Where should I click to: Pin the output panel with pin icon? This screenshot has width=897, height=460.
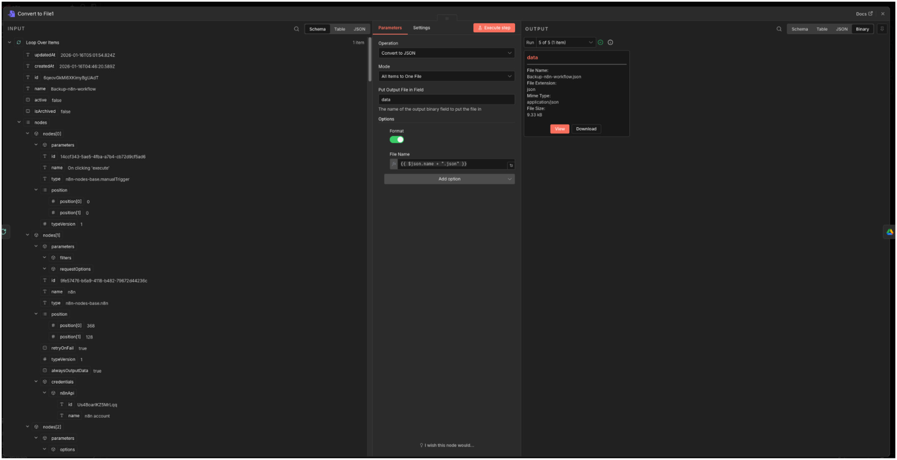[x=882, y=29]
